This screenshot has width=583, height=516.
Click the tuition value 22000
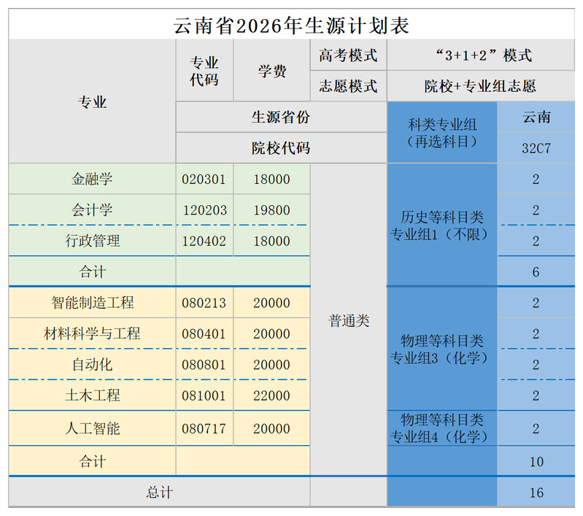click(271, 396)
